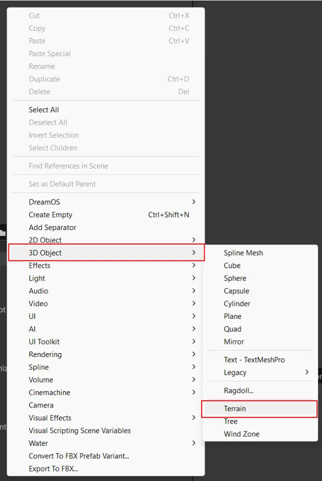Choose Convert To FBX Prefab Variant
Screen dimensions: 322x481
(x=106, y=456)
